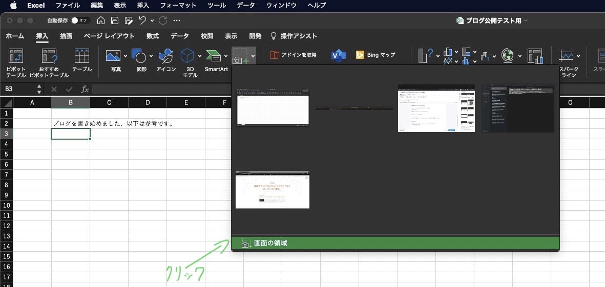Click the Name Box showing B3
605x287 pixels.
click(23, 90)
